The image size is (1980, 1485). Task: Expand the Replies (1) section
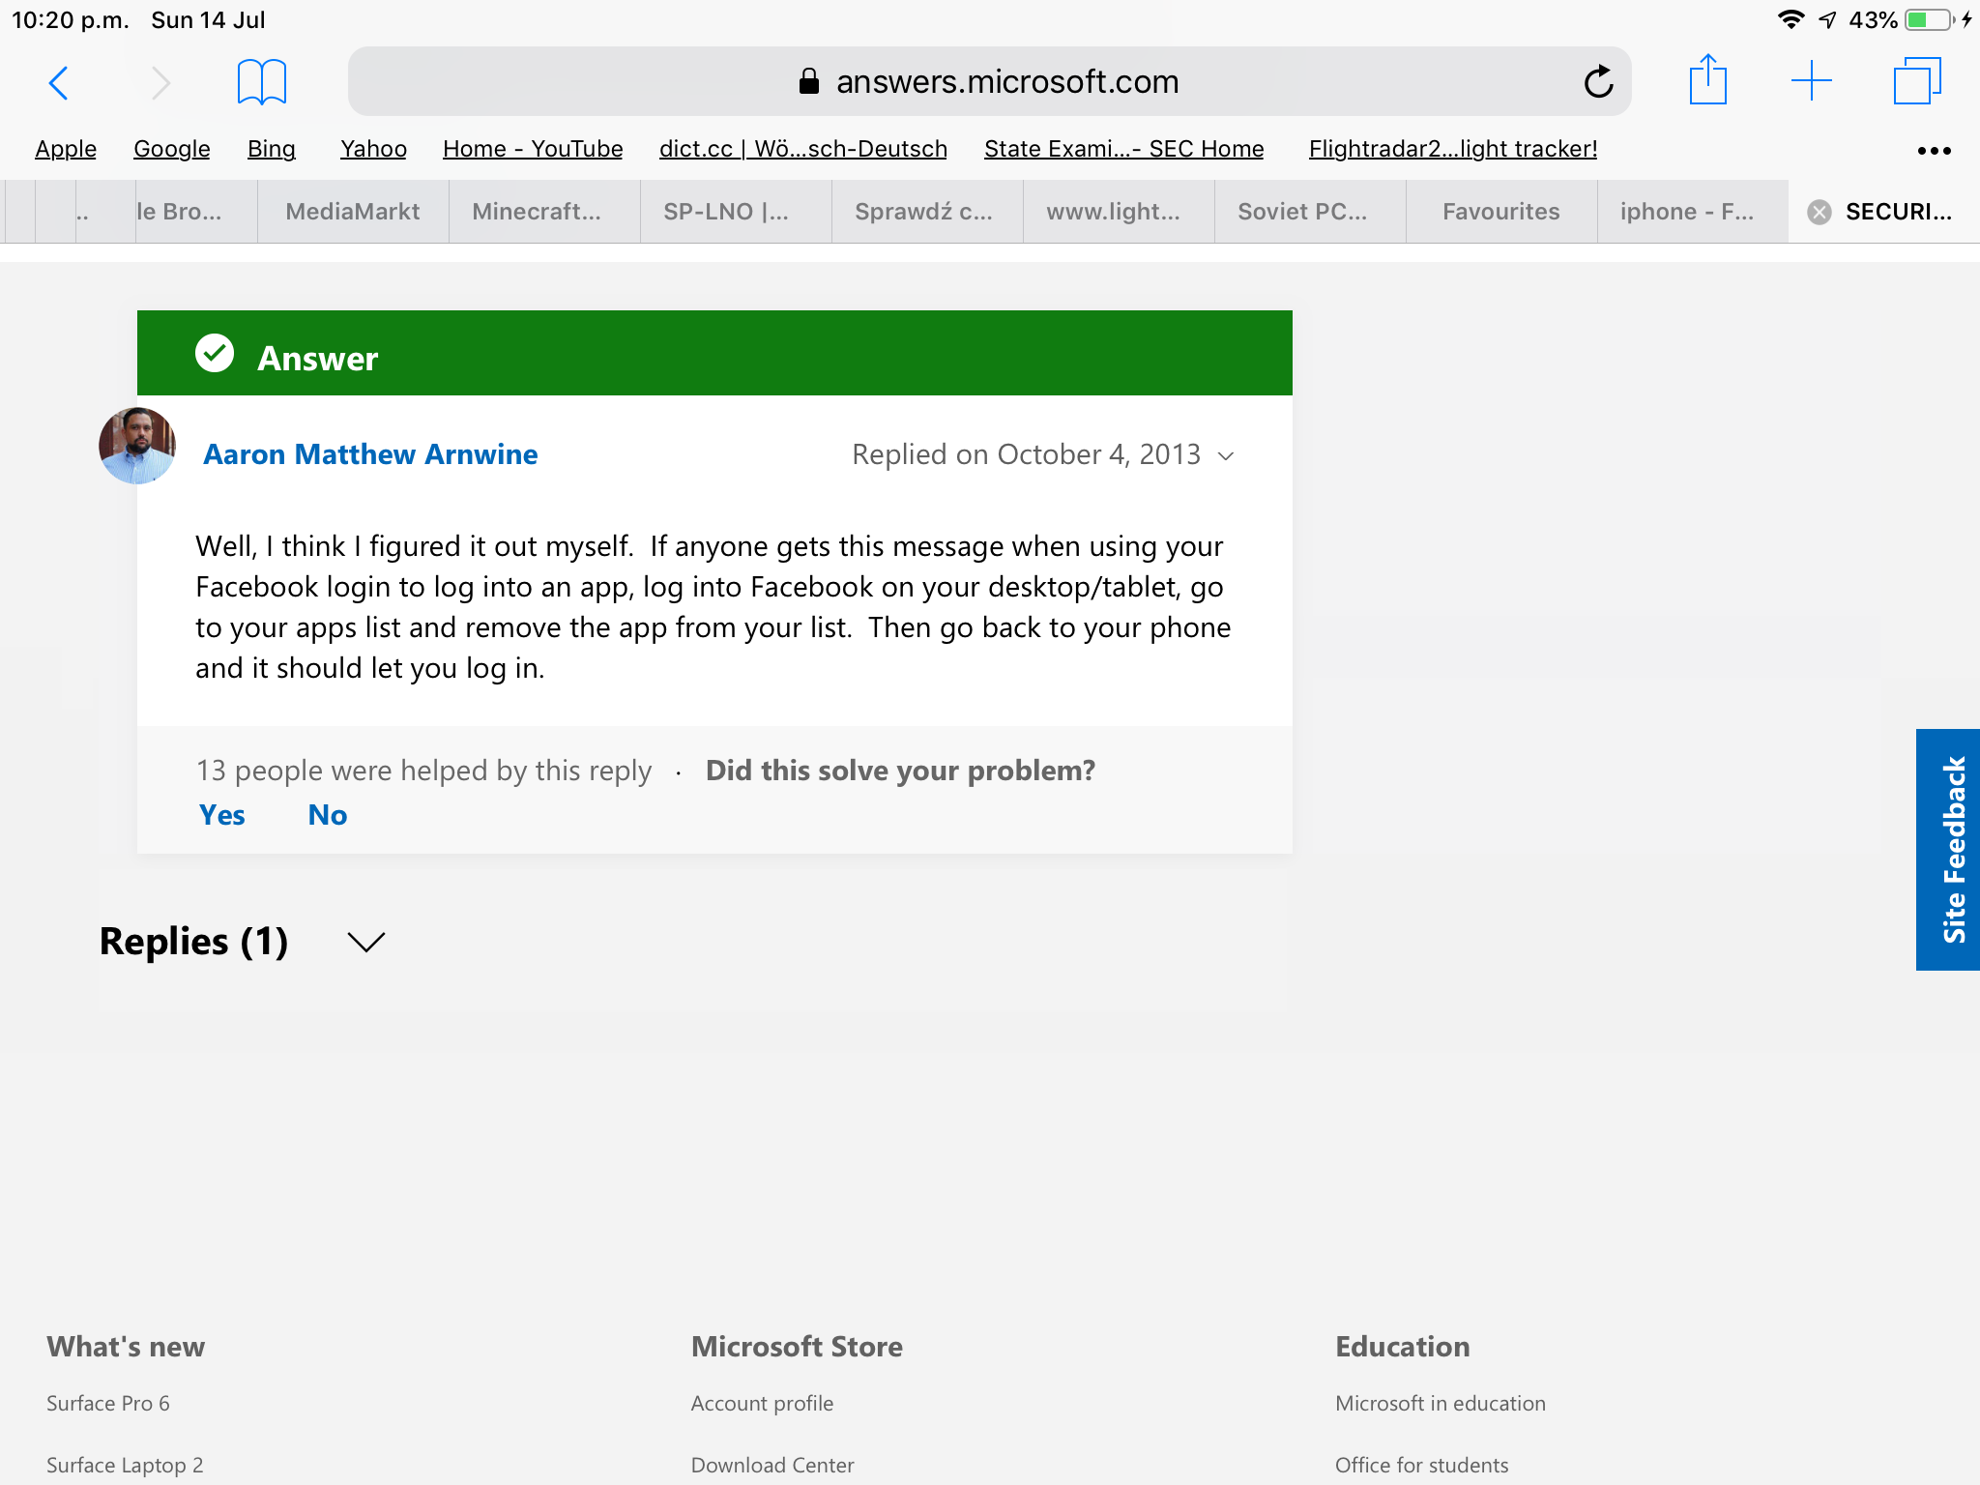coord(365,942)
